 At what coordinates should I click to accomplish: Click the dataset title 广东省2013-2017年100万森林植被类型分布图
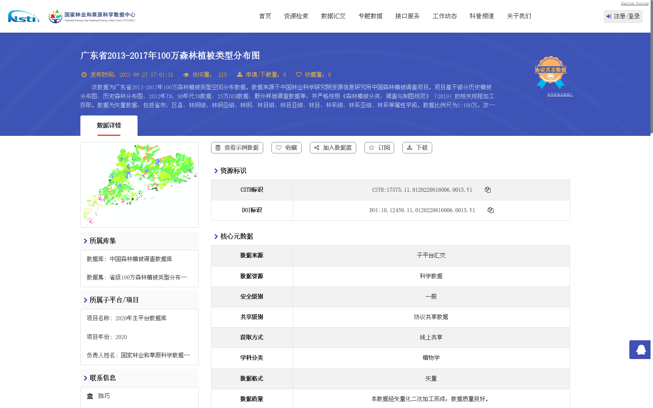[x=170, y=55]
